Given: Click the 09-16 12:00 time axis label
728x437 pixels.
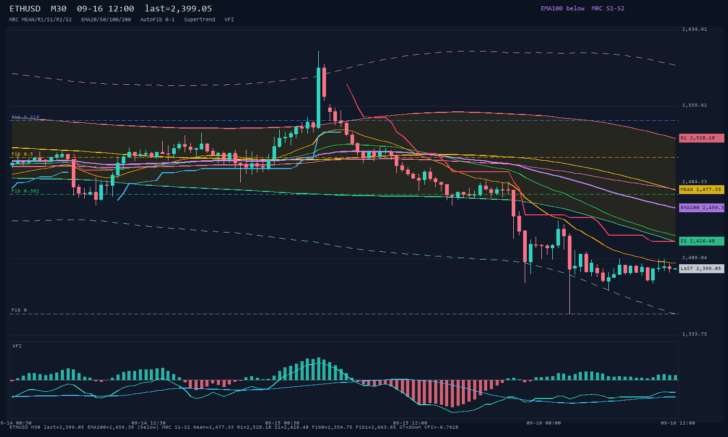Looking at the screenshot, I should click(x=678, y=423).
